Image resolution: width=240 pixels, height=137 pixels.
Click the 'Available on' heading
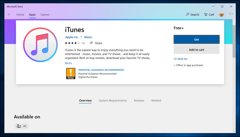[x=27, y=117]
